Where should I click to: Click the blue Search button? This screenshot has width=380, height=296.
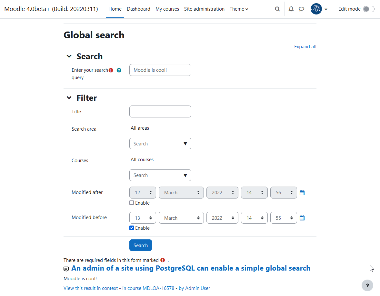point(141,245)
